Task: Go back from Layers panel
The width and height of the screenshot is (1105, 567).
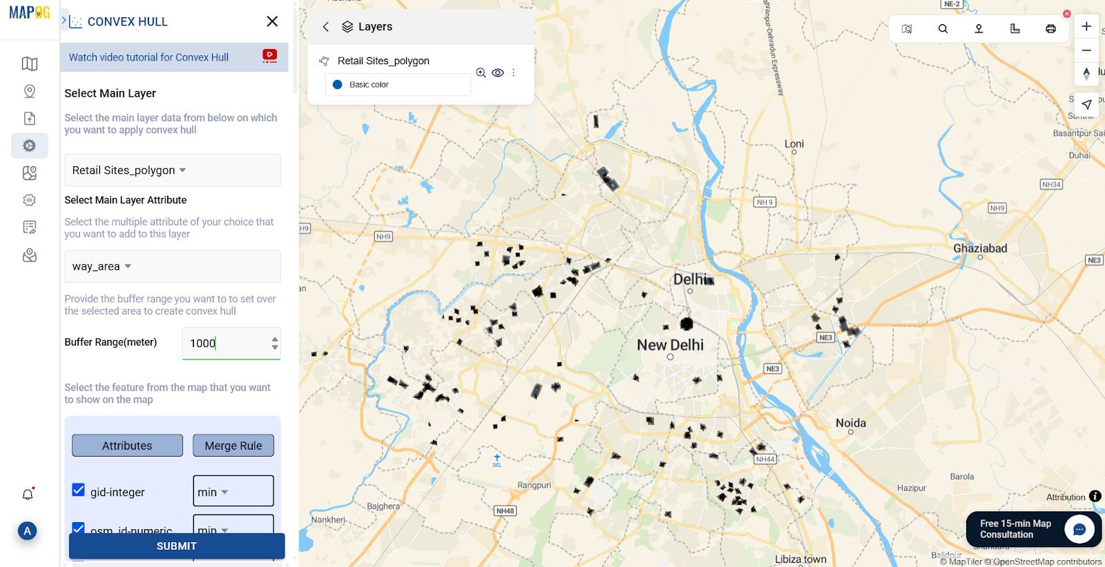Action: (x=325, y=27)
